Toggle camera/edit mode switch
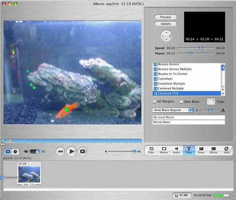The width and height of the screenshot is (236, 200). coord(35,152)
